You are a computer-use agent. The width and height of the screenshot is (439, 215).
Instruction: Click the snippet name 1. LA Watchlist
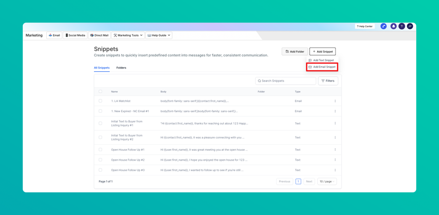pyautogui.click(x=121, y=101)
